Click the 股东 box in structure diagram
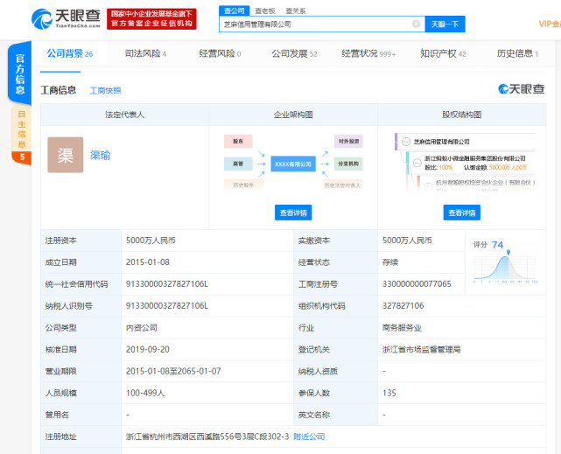This screenshot has width=561, height=454. 238,141
